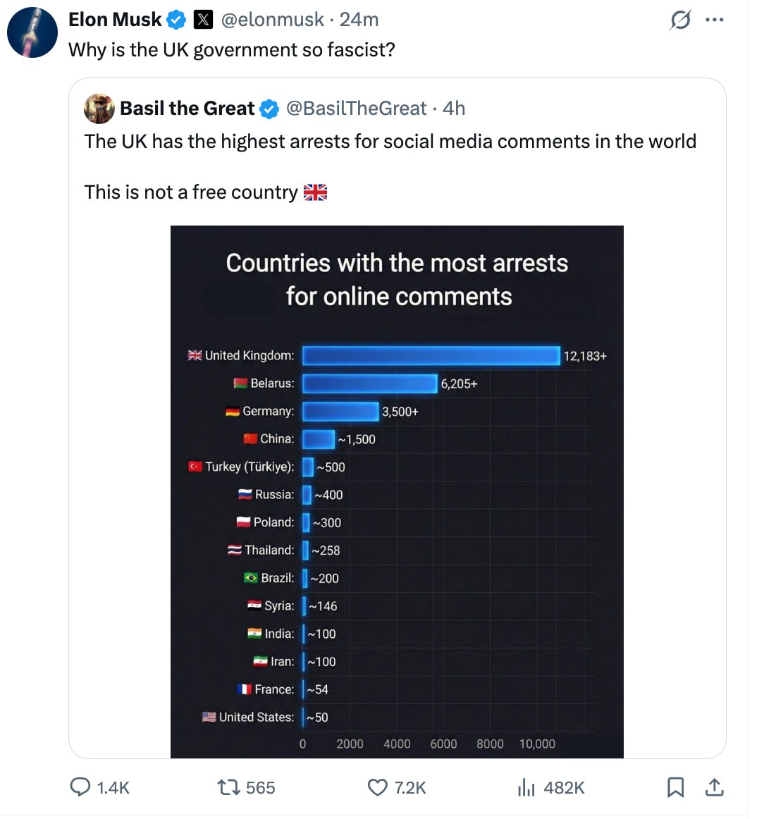
Task: Open the view analytics bar chart icon
Action: click(526, 787)
